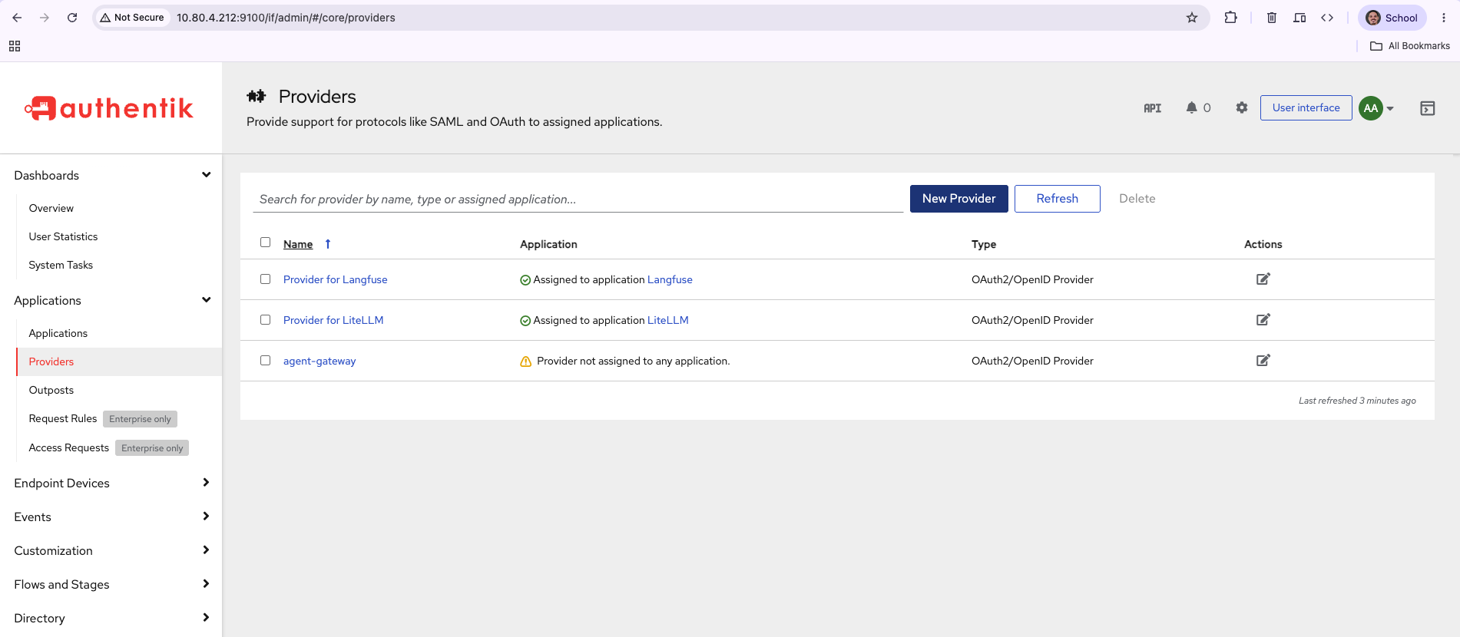Open the settings gear in header
Screen dimensions: 1460x637
point(1241,108)
